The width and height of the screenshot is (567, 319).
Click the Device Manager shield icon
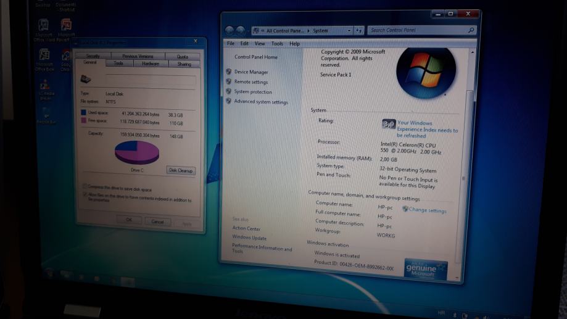tap(228, 72)
